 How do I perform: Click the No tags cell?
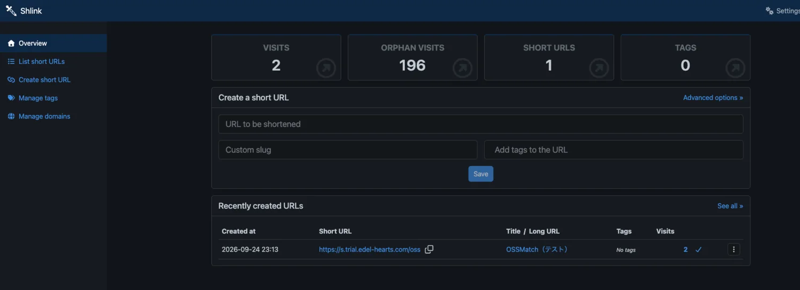coord(626,250)
